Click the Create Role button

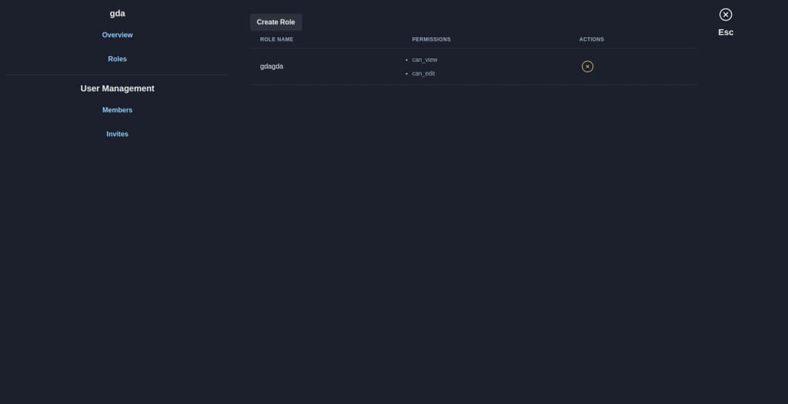tap(275, 22)
